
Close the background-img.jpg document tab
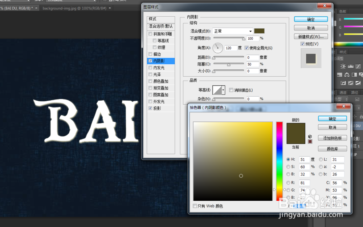[110, 8]
